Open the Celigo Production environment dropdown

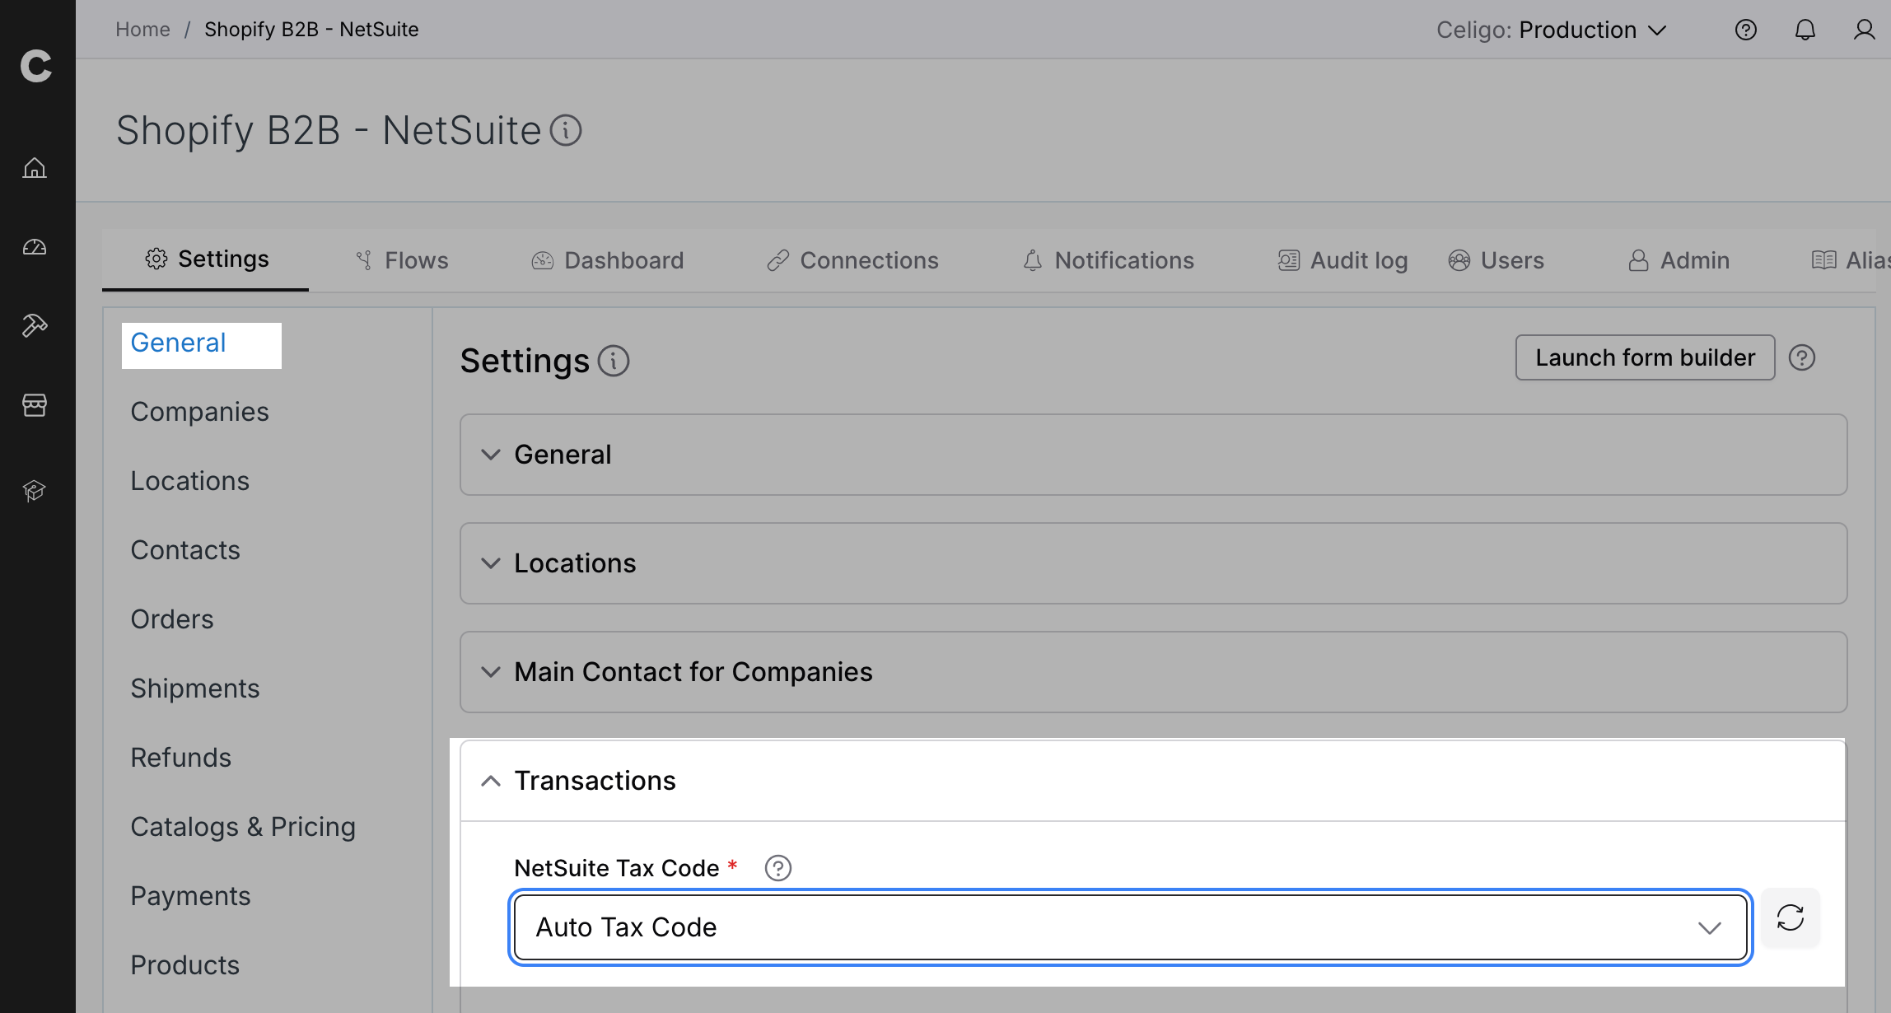(x=1552, y=30)
